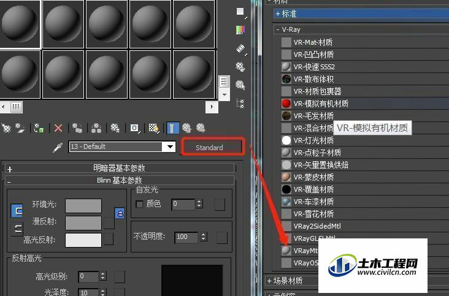Click the Sample UV Tiling white square icon
Viewport: 449px width, 296px height.
click(240, 12)
